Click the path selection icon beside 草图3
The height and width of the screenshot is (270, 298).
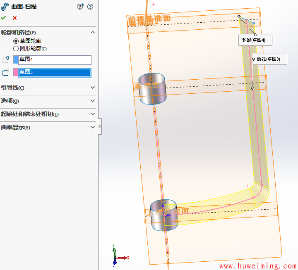point(5,73)
